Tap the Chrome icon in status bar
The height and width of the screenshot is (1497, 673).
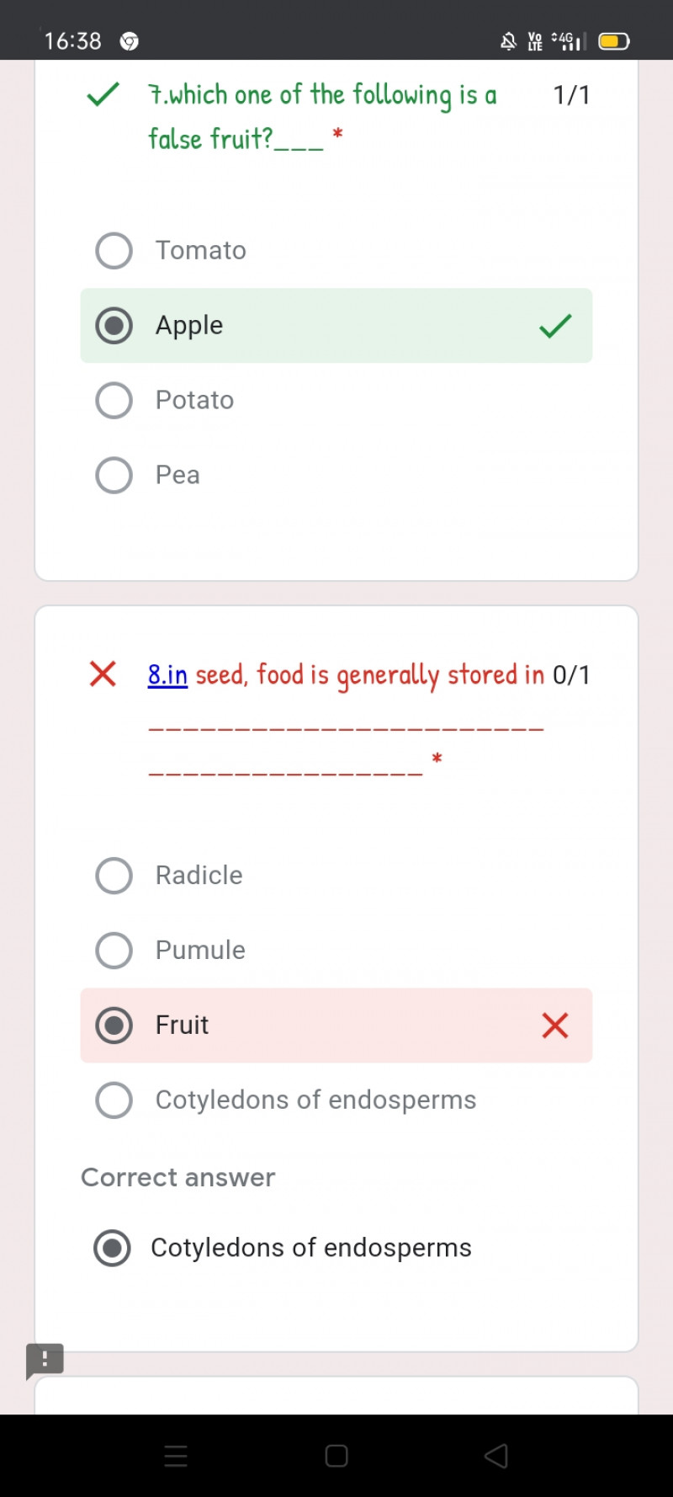(x=129, y=41)
